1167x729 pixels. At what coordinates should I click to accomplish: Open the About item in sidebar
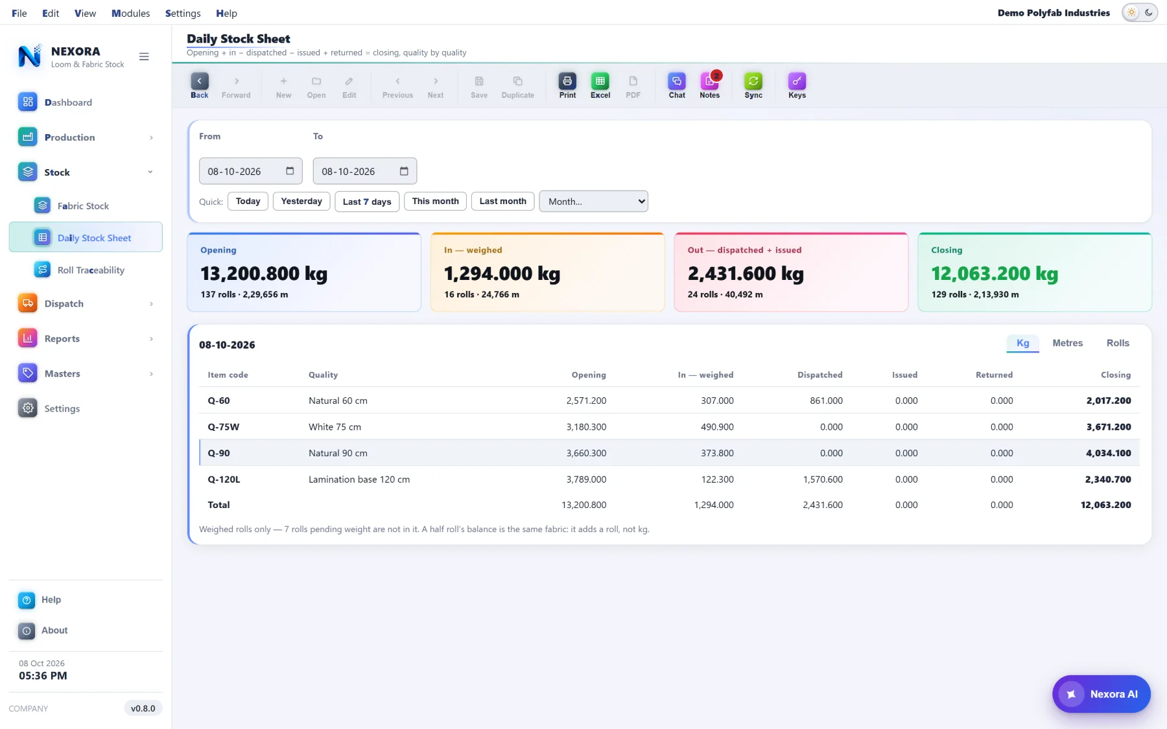coord(86,631)
